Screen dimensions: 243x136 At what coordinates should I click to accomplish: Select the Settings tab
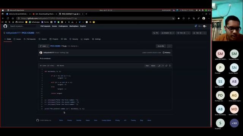point(96,39)
